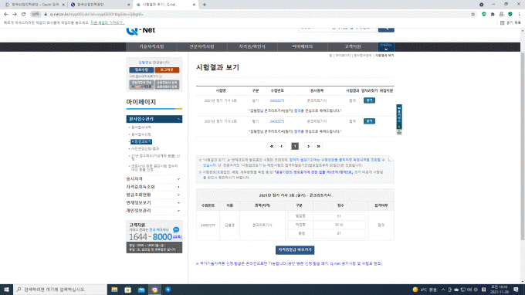
Task: Focus the Windows taskbar search box
Action: [x=60, y=290]
